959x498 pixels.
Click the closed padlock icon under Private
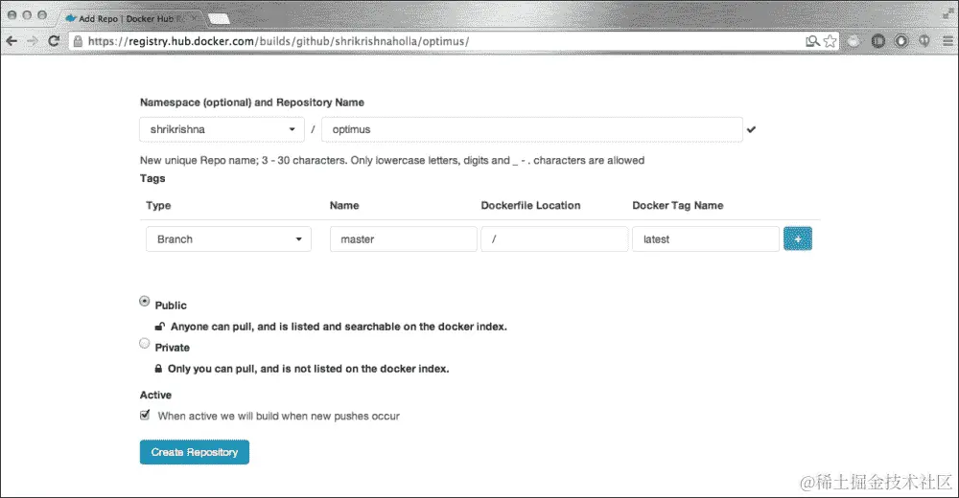[158, 369]
